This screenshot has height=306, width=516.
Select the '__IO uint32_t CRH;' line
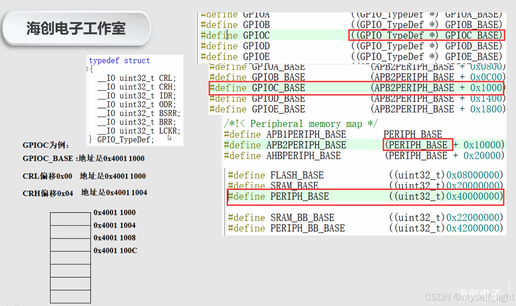click(x=137, y=87)
